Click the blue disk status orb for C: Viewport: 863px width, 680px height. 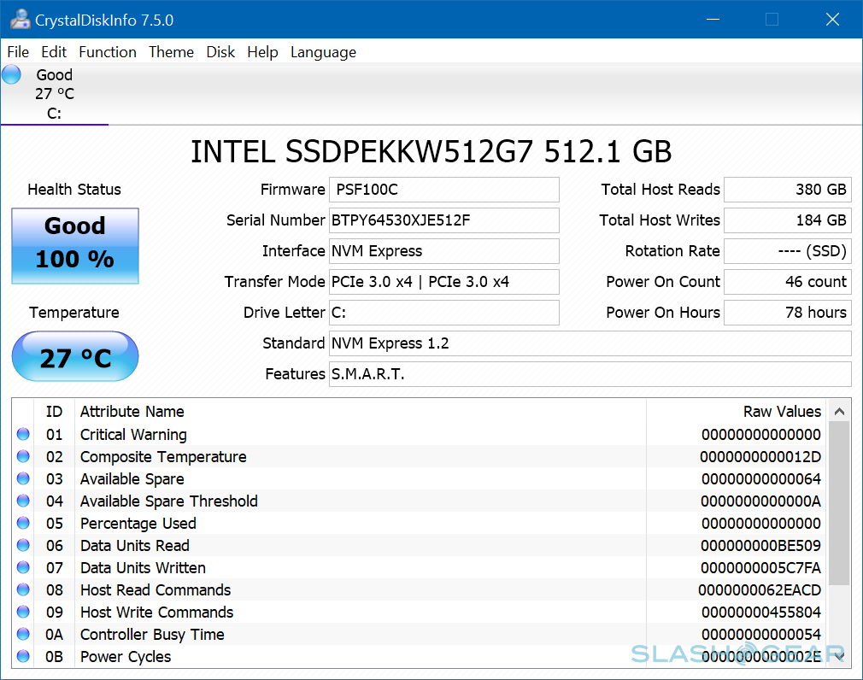coord(11,74)
